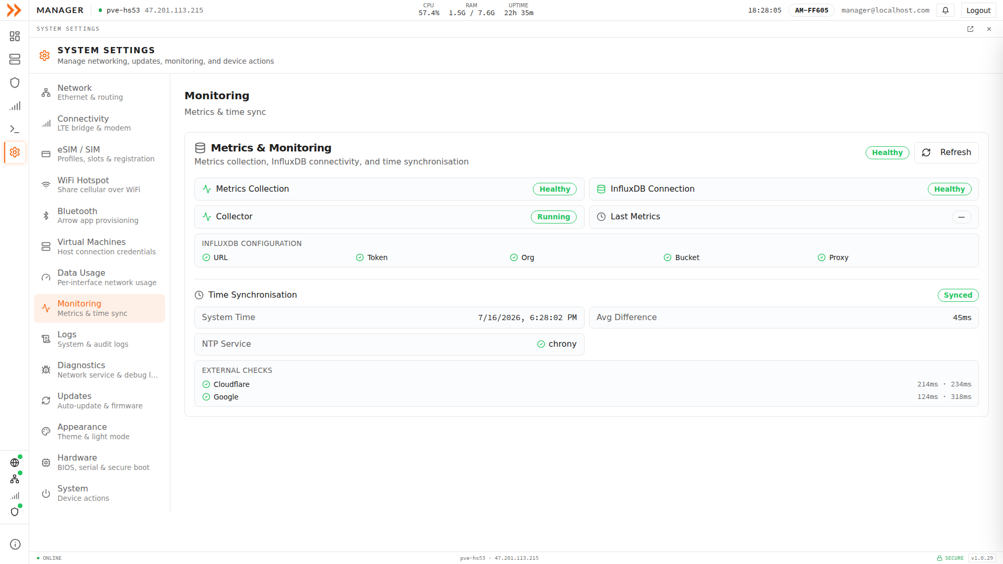Screen dimensions: 1003x564
Task: Click the Diagnostics bug icon
Action: (x=46, y=370)
